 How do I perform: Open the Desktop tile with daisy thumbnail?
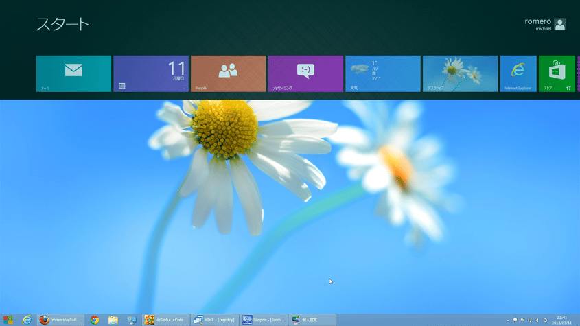[460, 73]
